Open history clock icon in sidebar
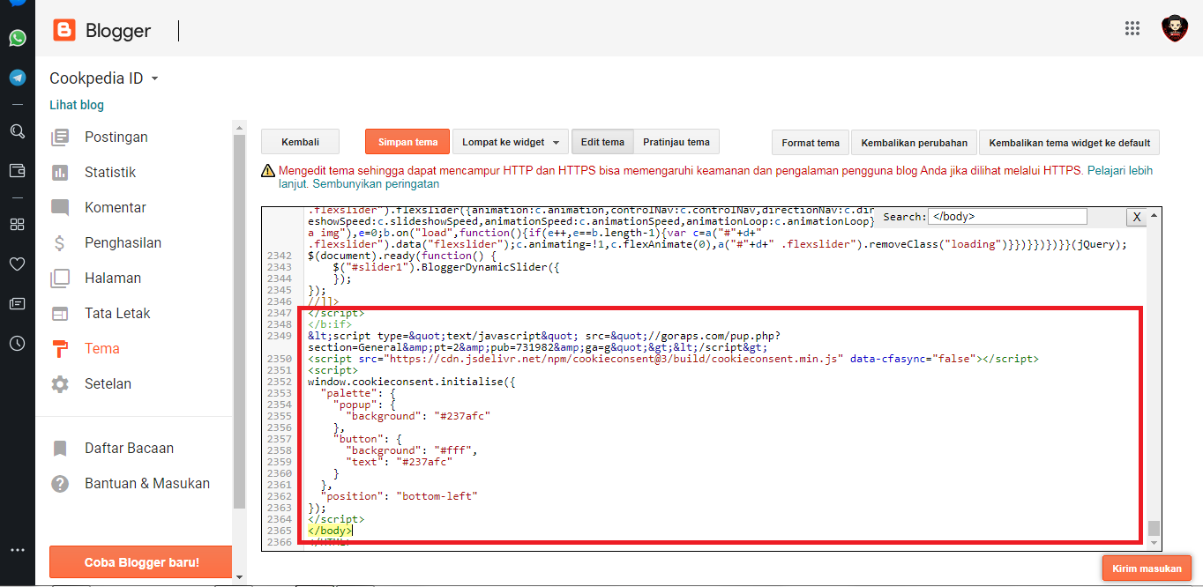The height and width of the screenshot is (587, 1203). click(17, 343)
